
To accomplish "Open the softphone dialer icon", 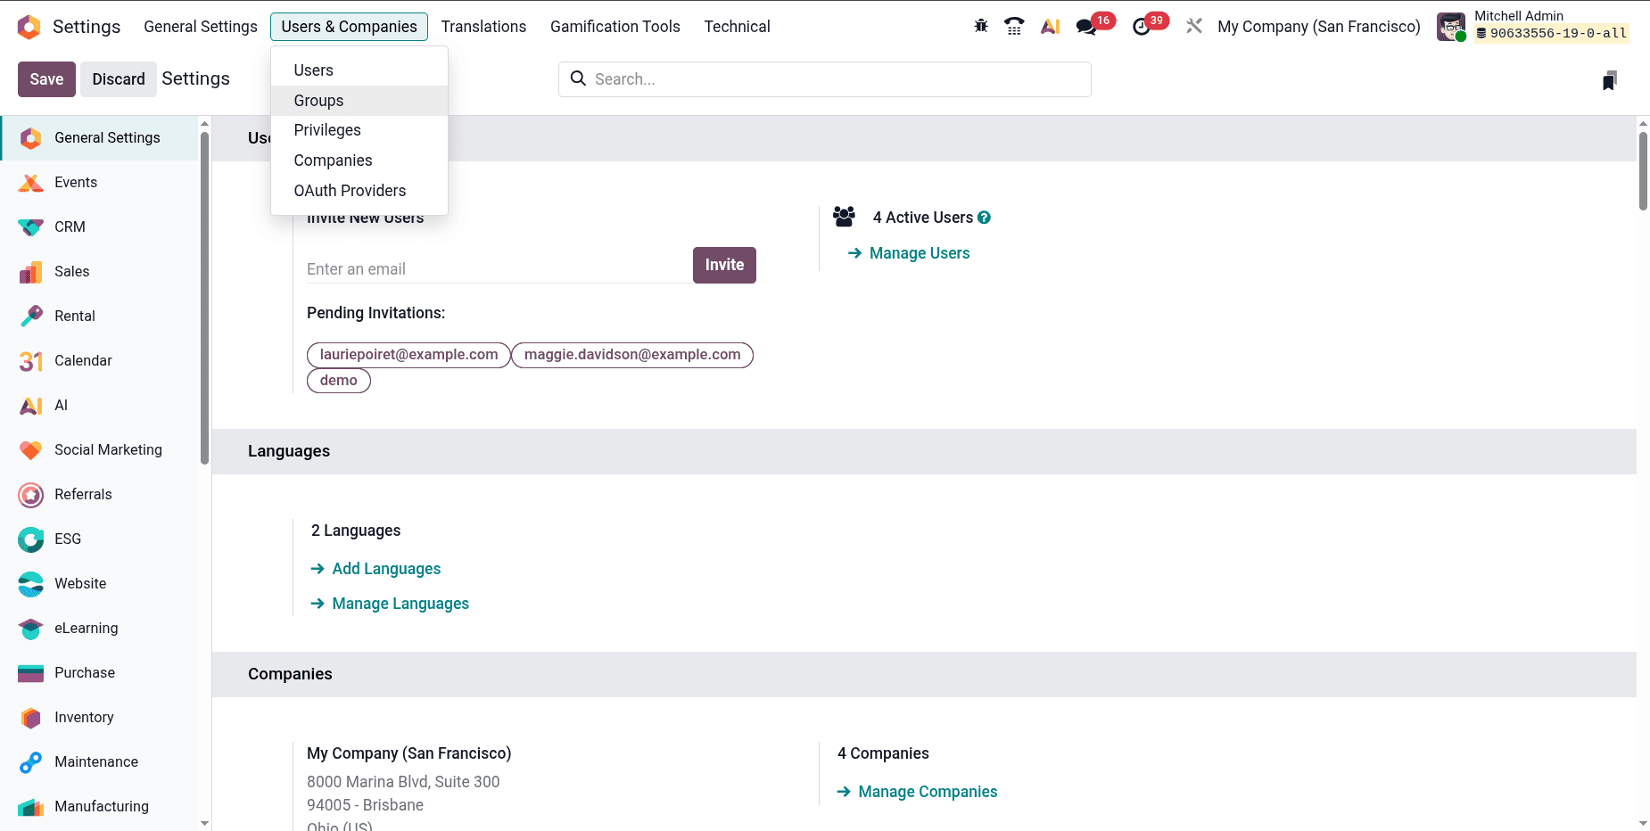I will point(1014,26).
